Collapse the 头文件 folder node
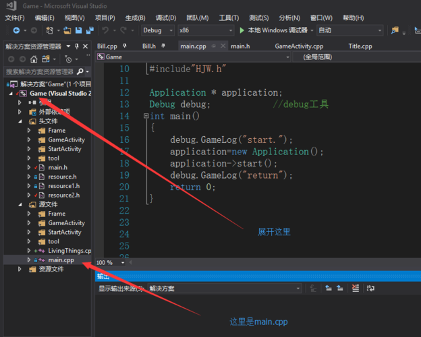Viewport: 421px width, 337px height. [20, 121]
